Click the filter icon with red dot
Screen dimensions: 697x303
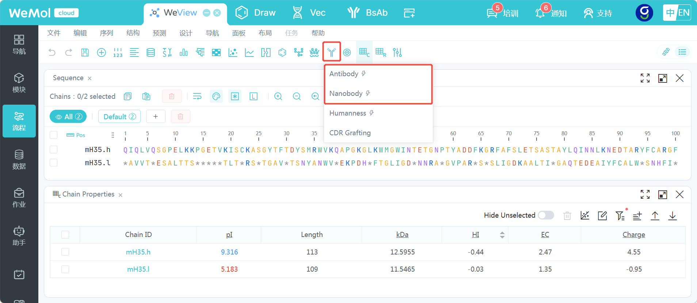click(x=620, y=215)
